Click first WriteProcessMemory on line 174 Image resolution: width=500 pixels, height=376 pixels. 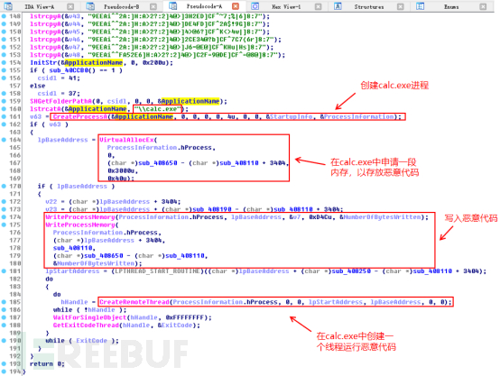(x=80, y=217)
